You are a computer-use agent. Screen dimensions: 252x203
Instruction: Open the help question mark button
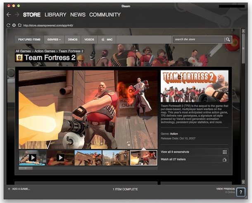241,192
